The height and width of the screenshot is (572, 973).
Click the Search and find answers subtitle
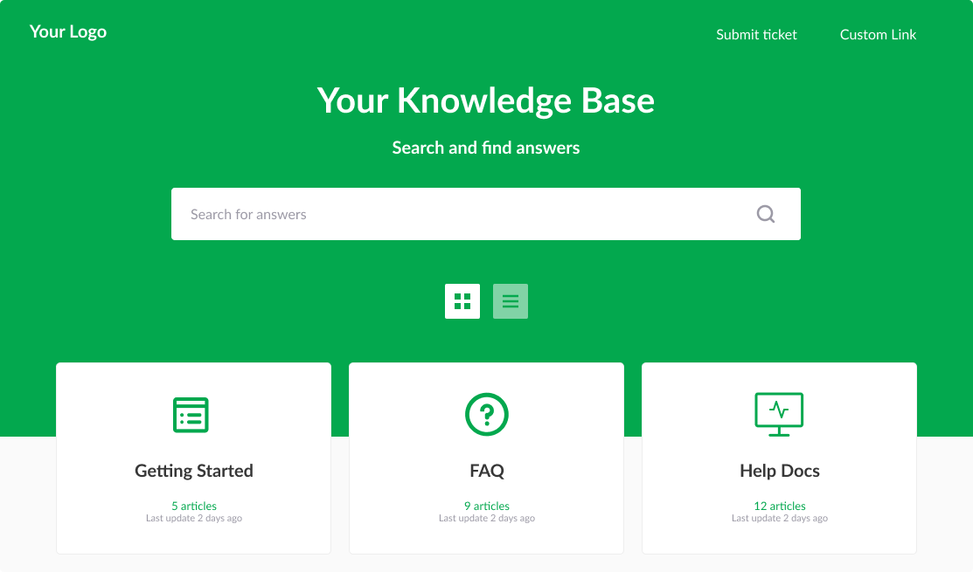coord(485,148)
